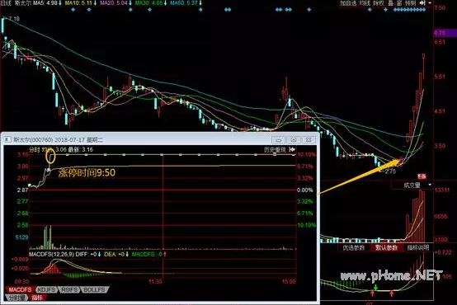
Task: Toggle the 复权 price adjustment option
Action: click(379, 3)
